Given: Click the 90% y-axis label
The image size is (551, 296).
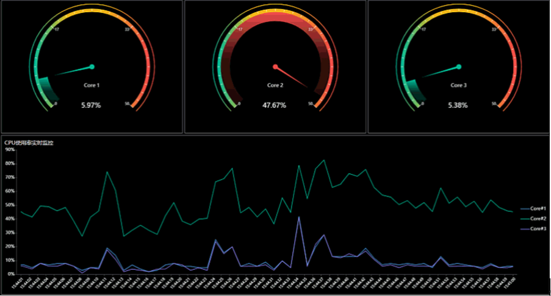Looking at the screenshot, I should pos(10,150).
